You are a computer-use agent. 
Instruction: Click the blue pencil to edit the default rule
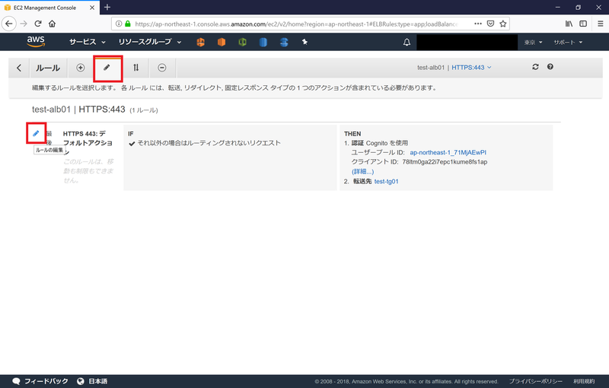pyautogui.click(x=36, y=133)
